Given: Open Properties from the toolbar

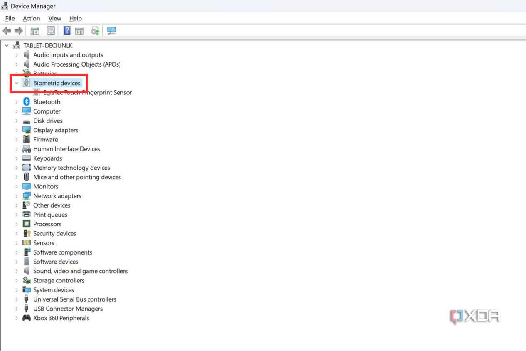Looking at the screenshot, I should 51,31.
